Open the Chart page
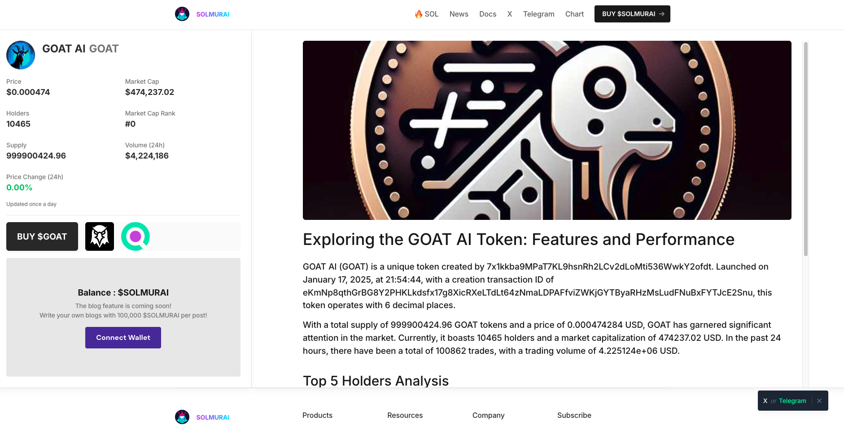The image size is (844, 425). tap(574, 14)
